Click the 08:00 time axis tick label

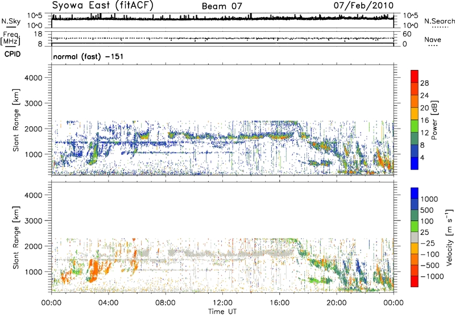point(166,303)
